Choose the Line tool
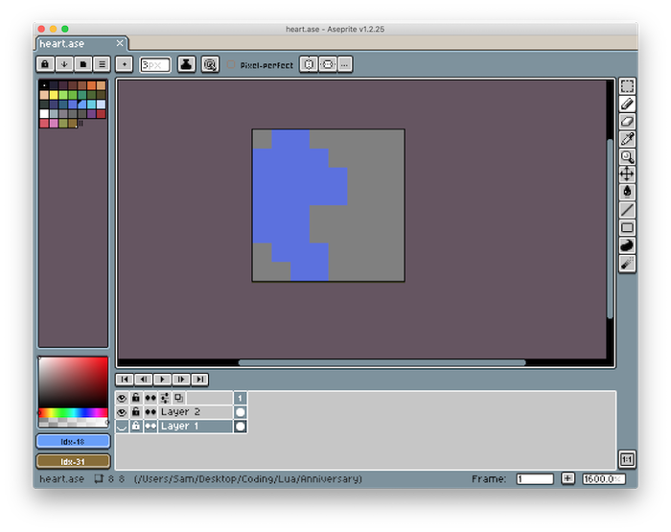This screenshot has width=671, height=532. pos(627,209)
